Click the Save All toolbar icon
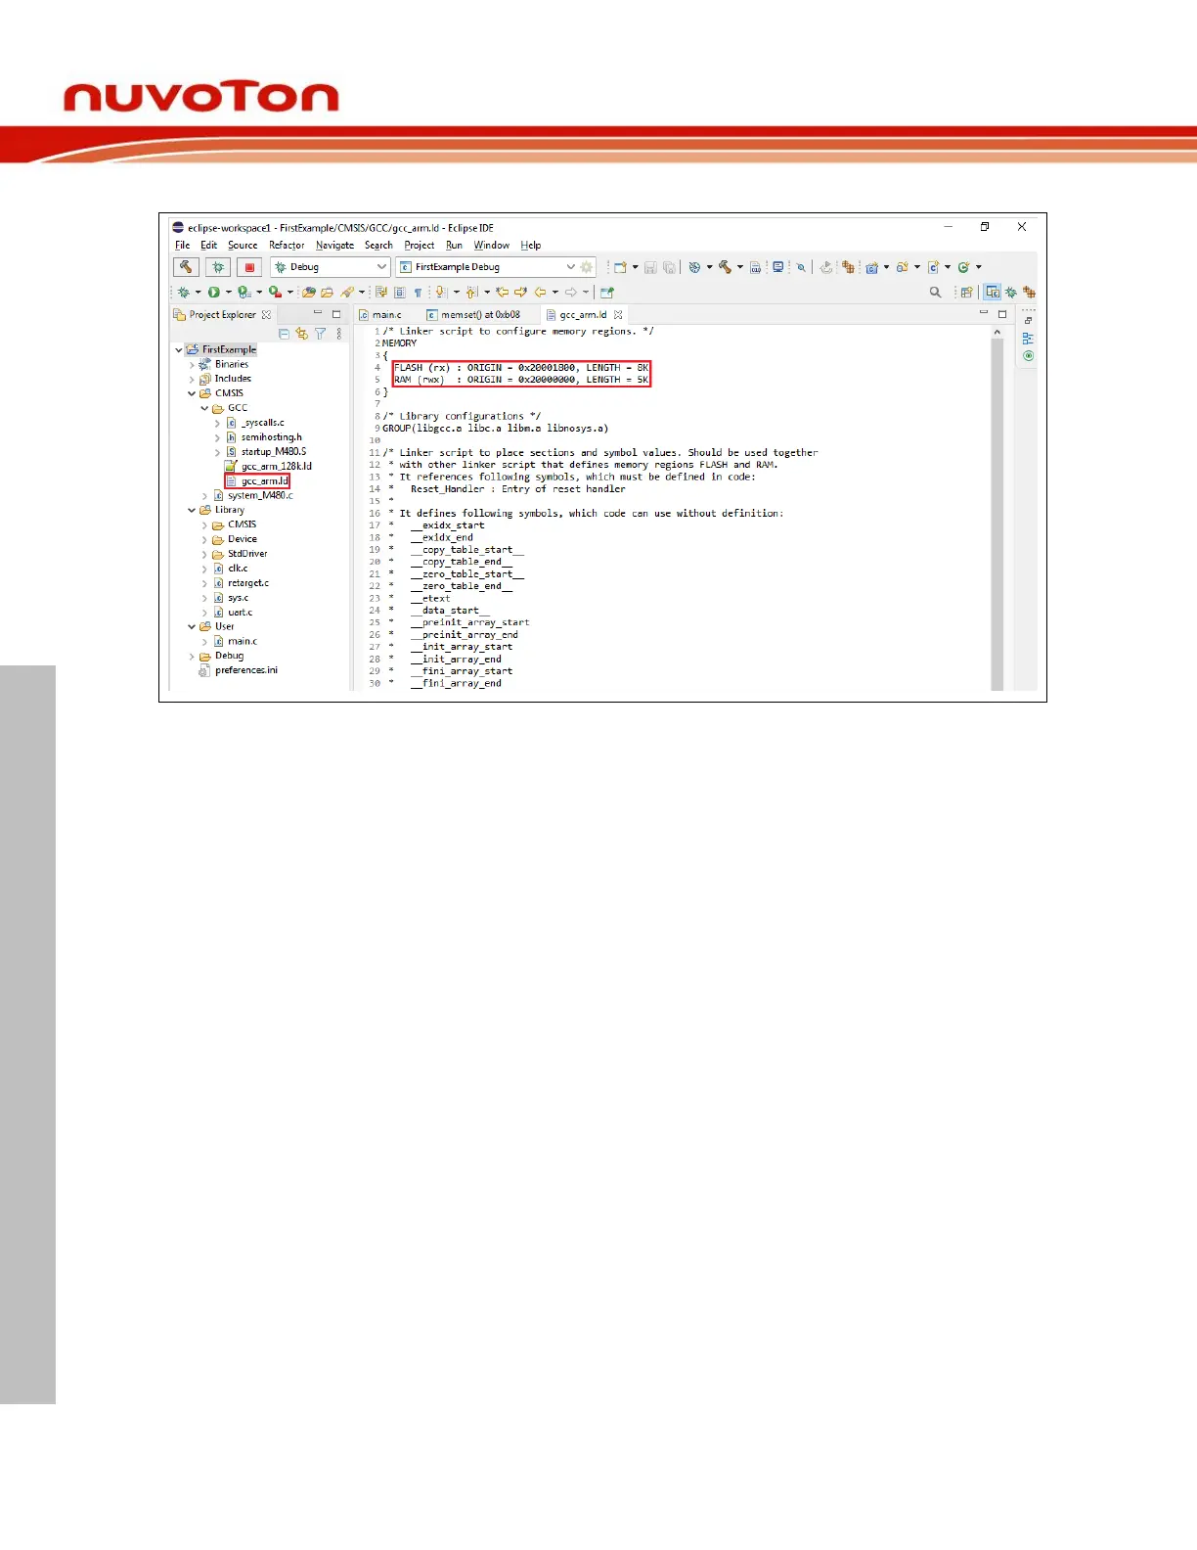Image resolution: width=1197 pixels, height=1550 pixels. point(669,267)
